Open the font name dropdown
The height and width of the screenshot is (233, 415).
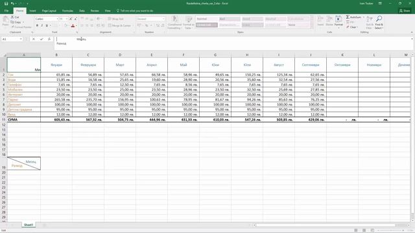(x=57, y=19)
